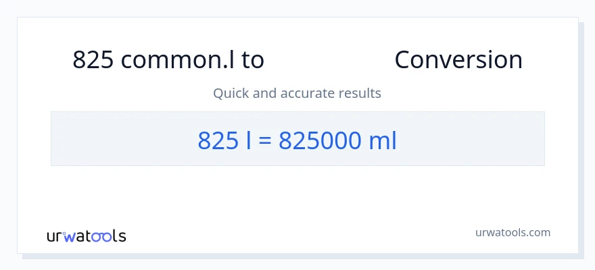
Task: Click the word 'to' in the heading
Action: [x=253, y=60]
